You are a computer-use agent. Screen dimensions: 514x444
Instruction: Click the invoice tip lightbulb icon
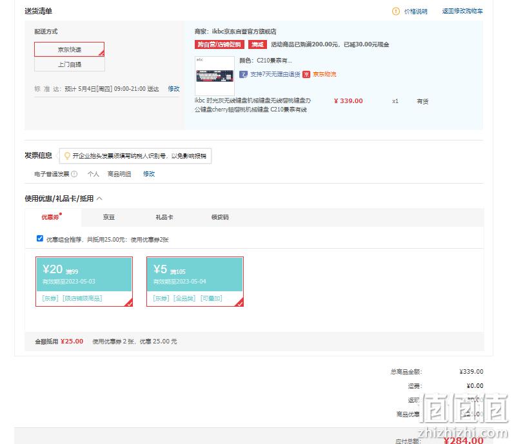(x=67, y=156)
